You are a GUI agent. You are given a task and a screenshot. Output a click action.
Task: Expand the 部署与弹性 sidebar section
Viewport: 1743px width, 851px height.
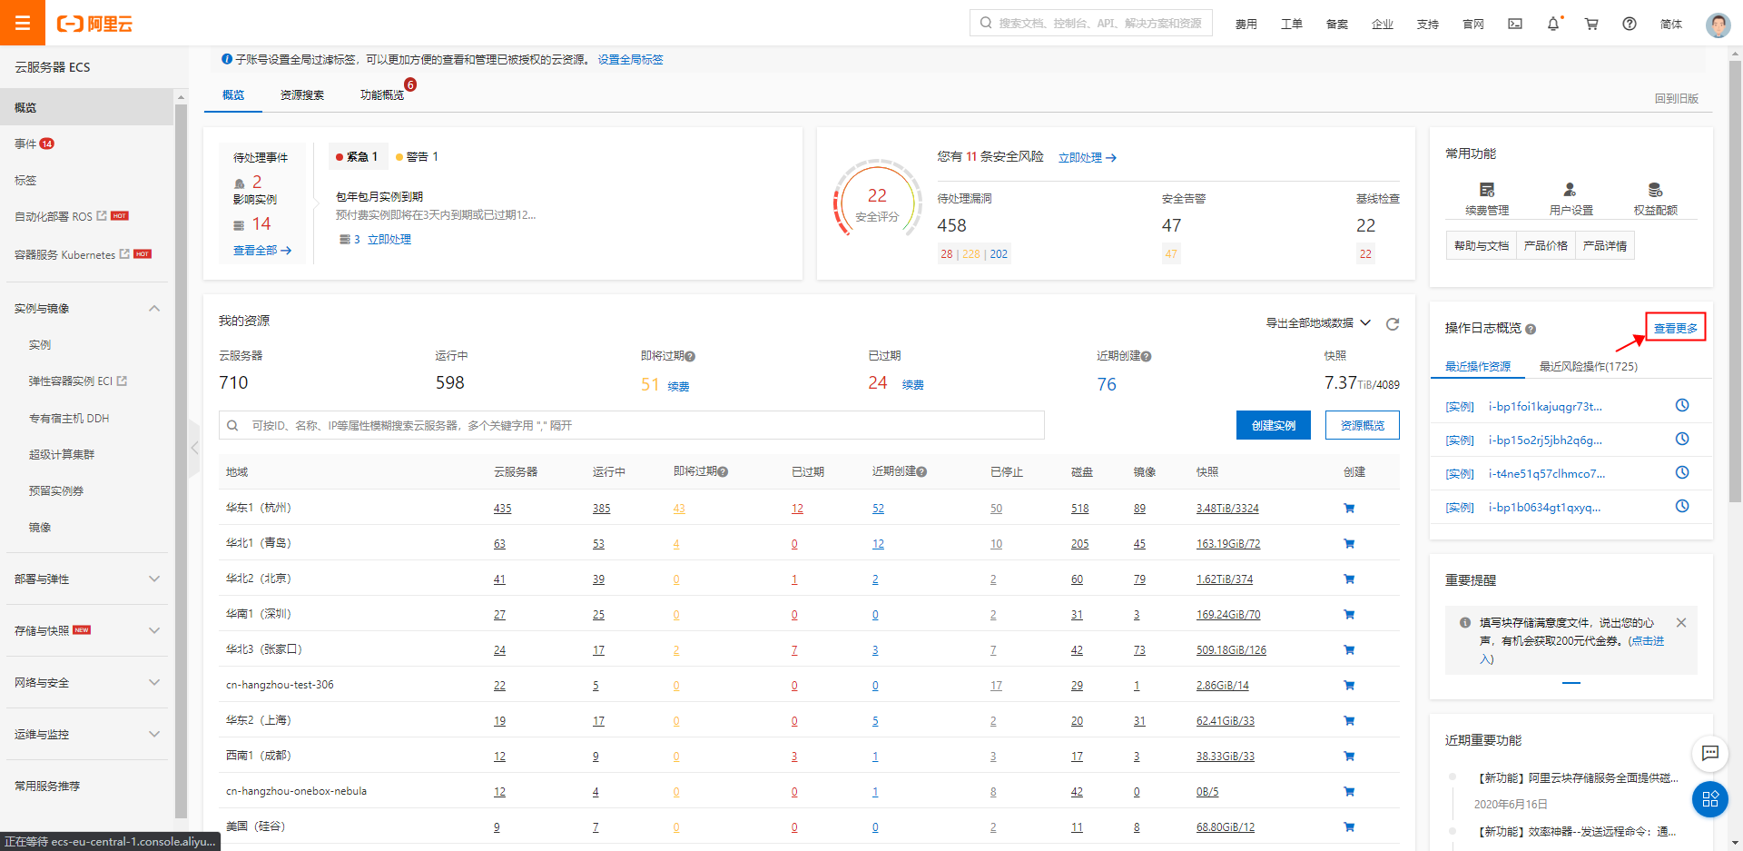[x=154, y=579]
